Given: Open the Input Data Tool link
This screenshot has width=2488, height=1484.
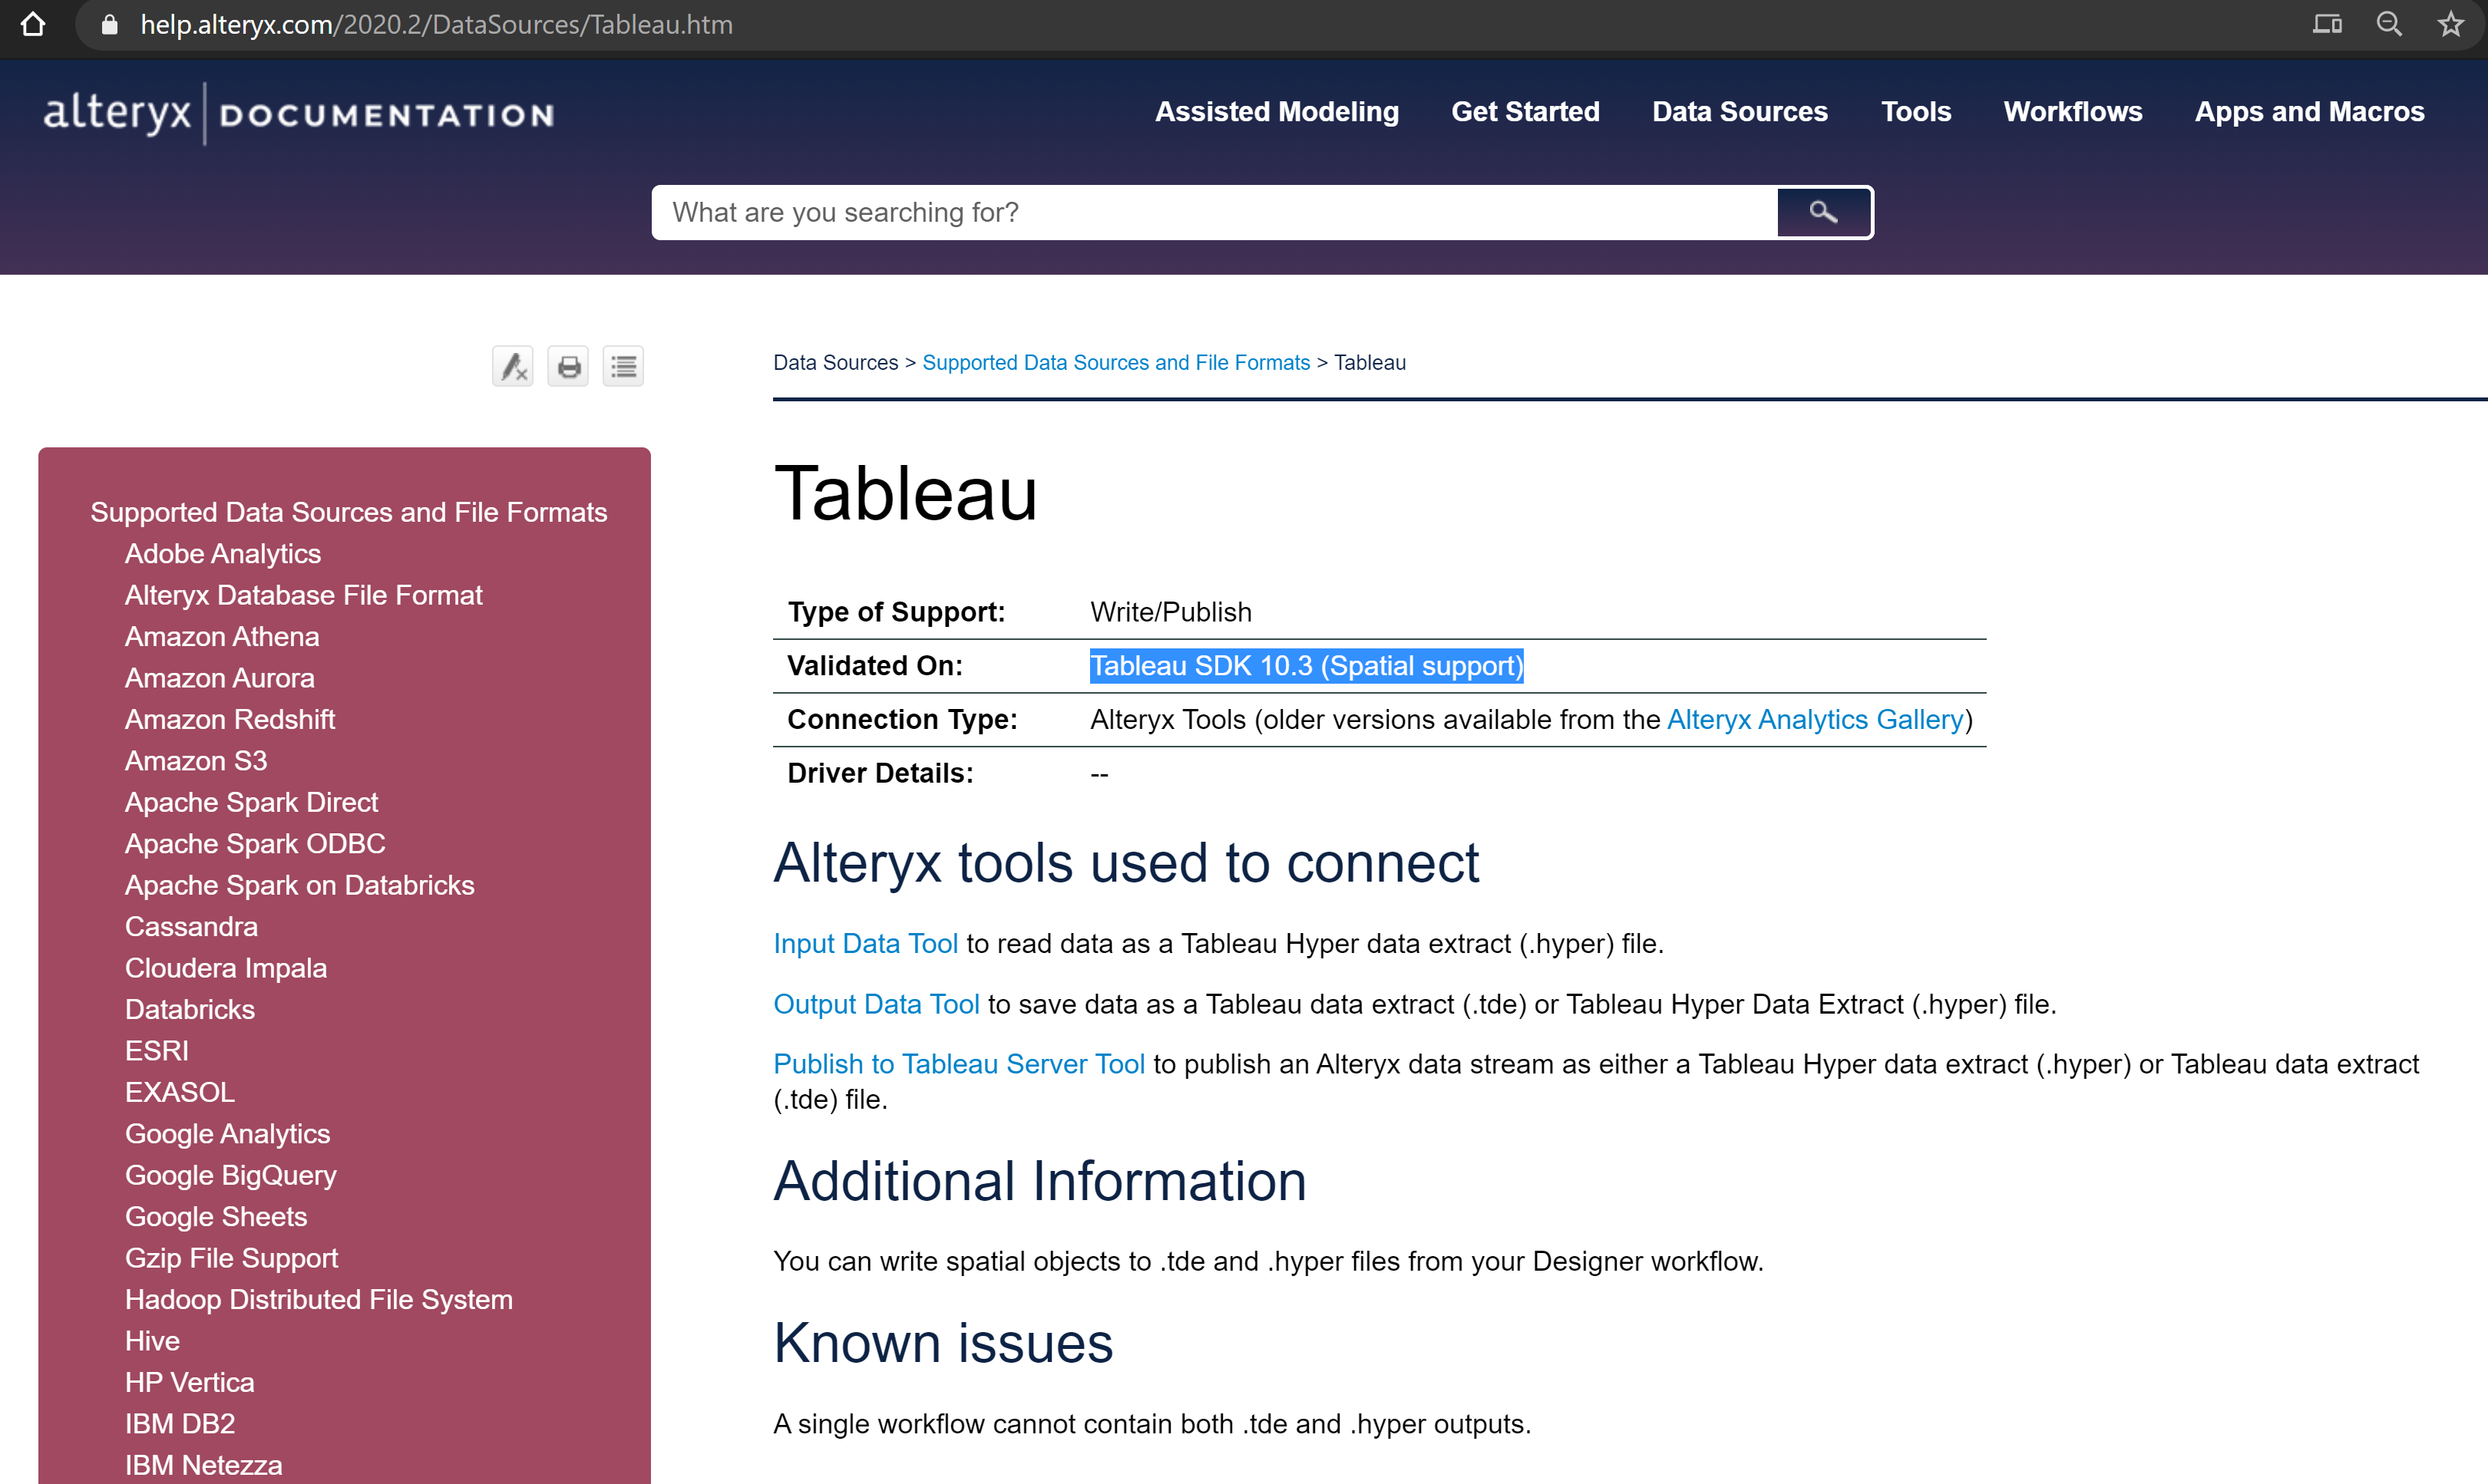Looking at the screenshot, I should (865, 943).
